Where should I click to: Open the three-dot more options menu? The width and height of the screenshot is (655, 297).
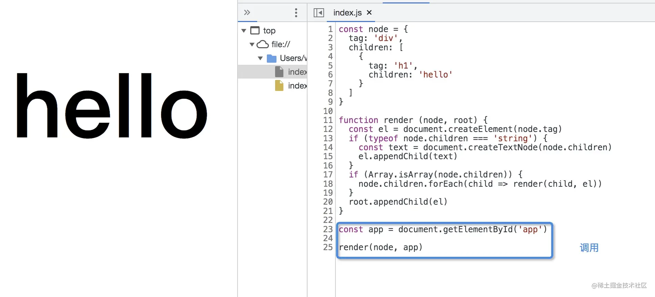click(x=296, y=13)
